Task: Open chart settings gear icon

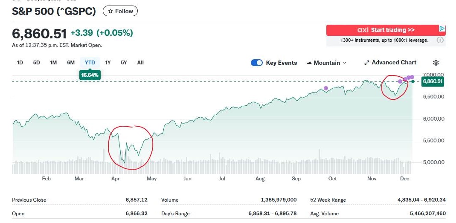Action: click(436, 63)
